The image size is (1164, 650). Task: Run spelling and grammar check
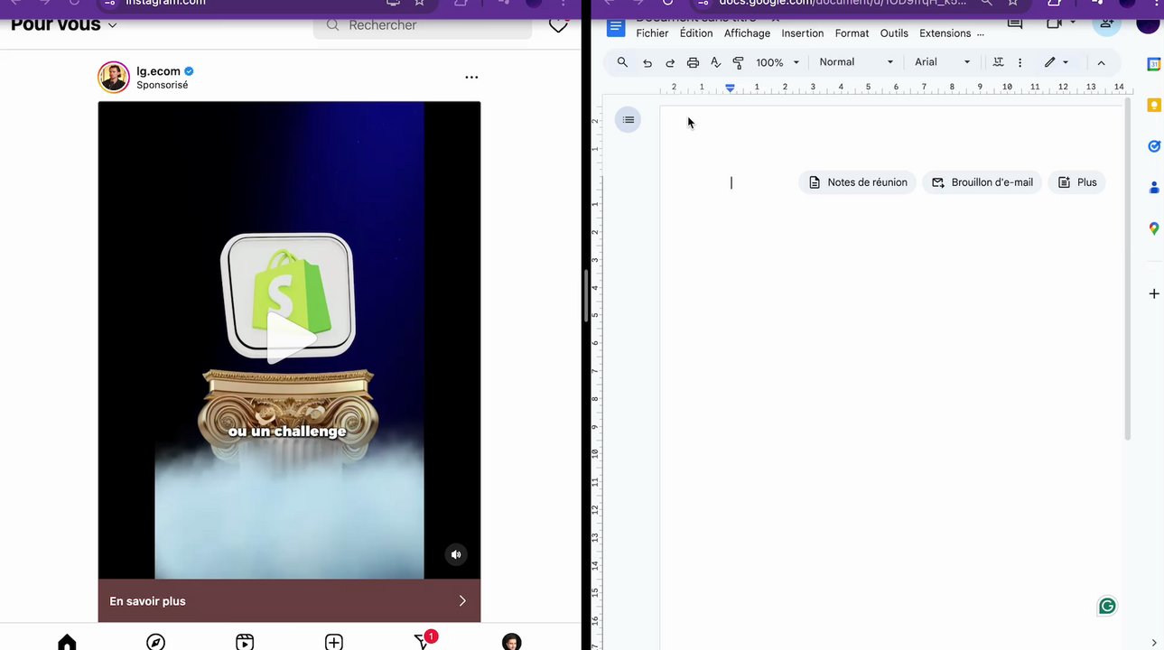tap(715, 62)
